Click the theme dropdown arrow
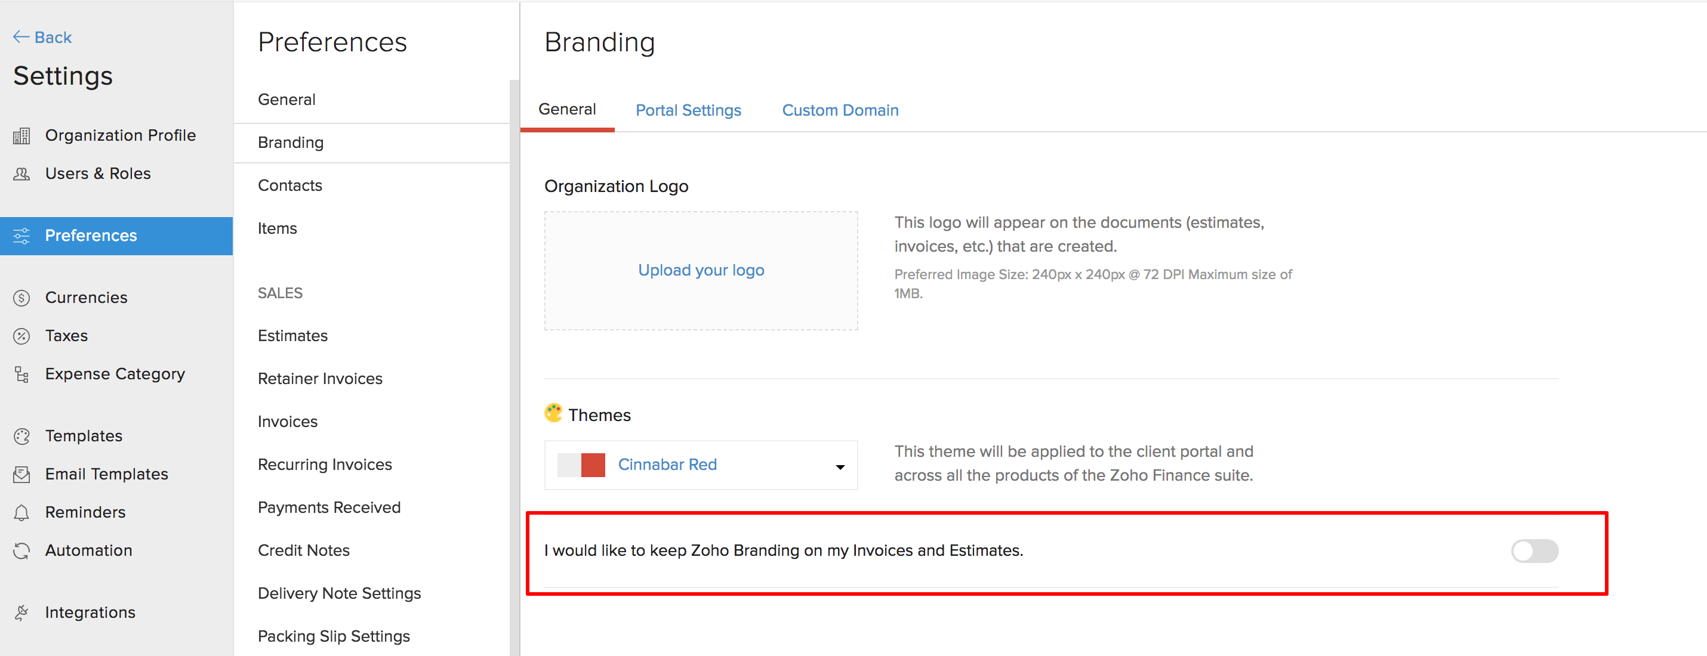Screen dimensions: 1707x656 tap(840, 467)
